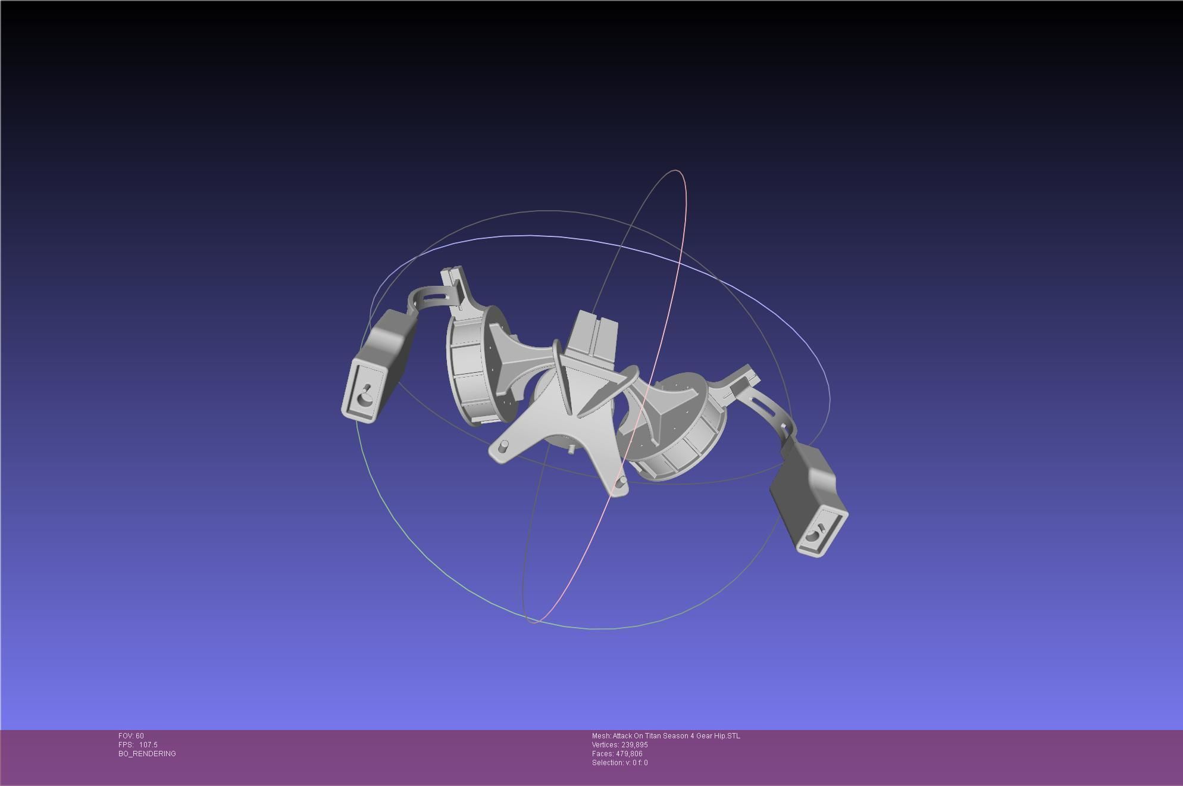The width and height of the screenshot is (1183, 786).
Task: Click the Faces: 479,806 readout
Action: pyautogui.click(x=617, y=754)
